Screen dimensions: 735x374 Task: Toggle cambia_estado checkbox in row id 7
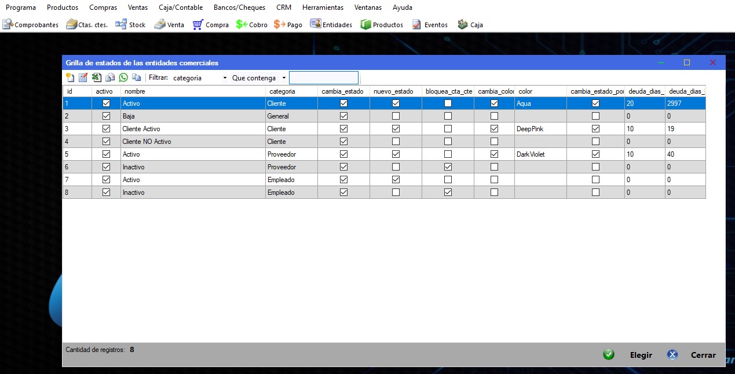pos(343,180)
